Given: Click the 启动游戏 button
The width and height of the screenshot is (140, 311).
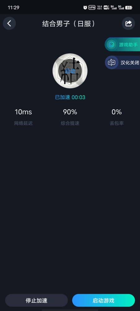Looking at the screenshot, I should [103, 300].
